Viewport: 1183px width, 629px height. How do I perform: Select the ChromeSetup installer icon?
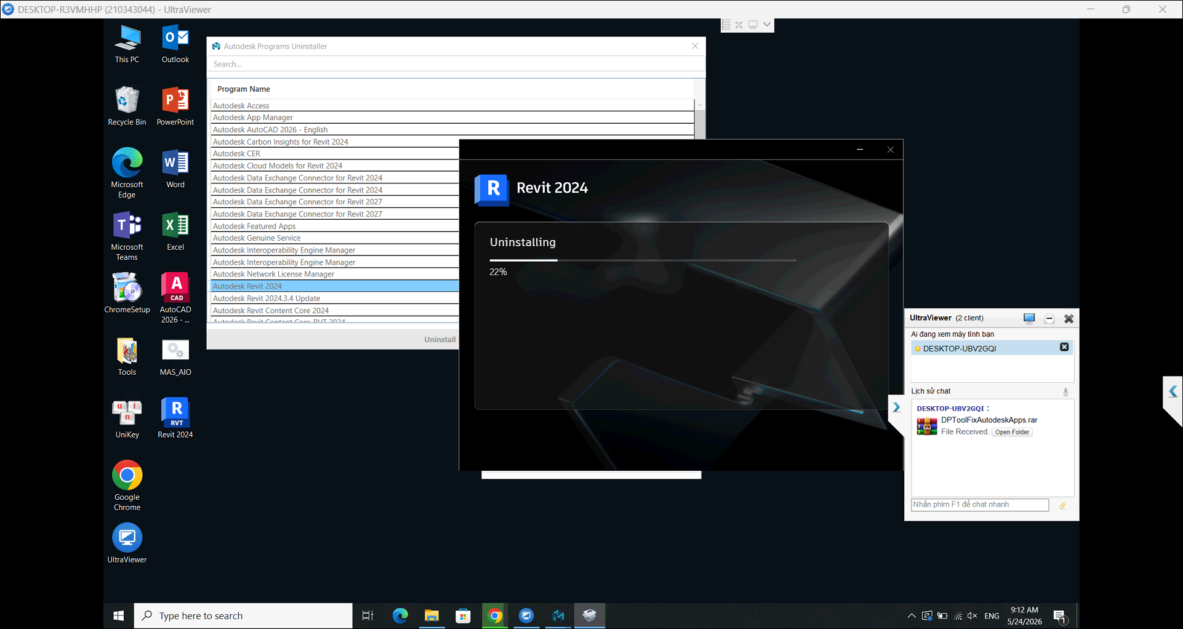tap(127, 294)
